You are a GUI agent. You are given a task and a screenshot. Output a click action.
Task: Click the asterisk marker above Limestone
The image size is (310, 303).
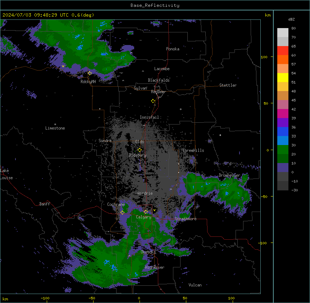(55, 125)
